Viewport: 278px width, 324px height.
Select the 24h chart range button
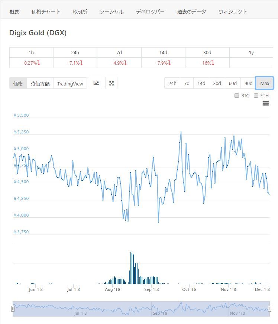point(172,83)
